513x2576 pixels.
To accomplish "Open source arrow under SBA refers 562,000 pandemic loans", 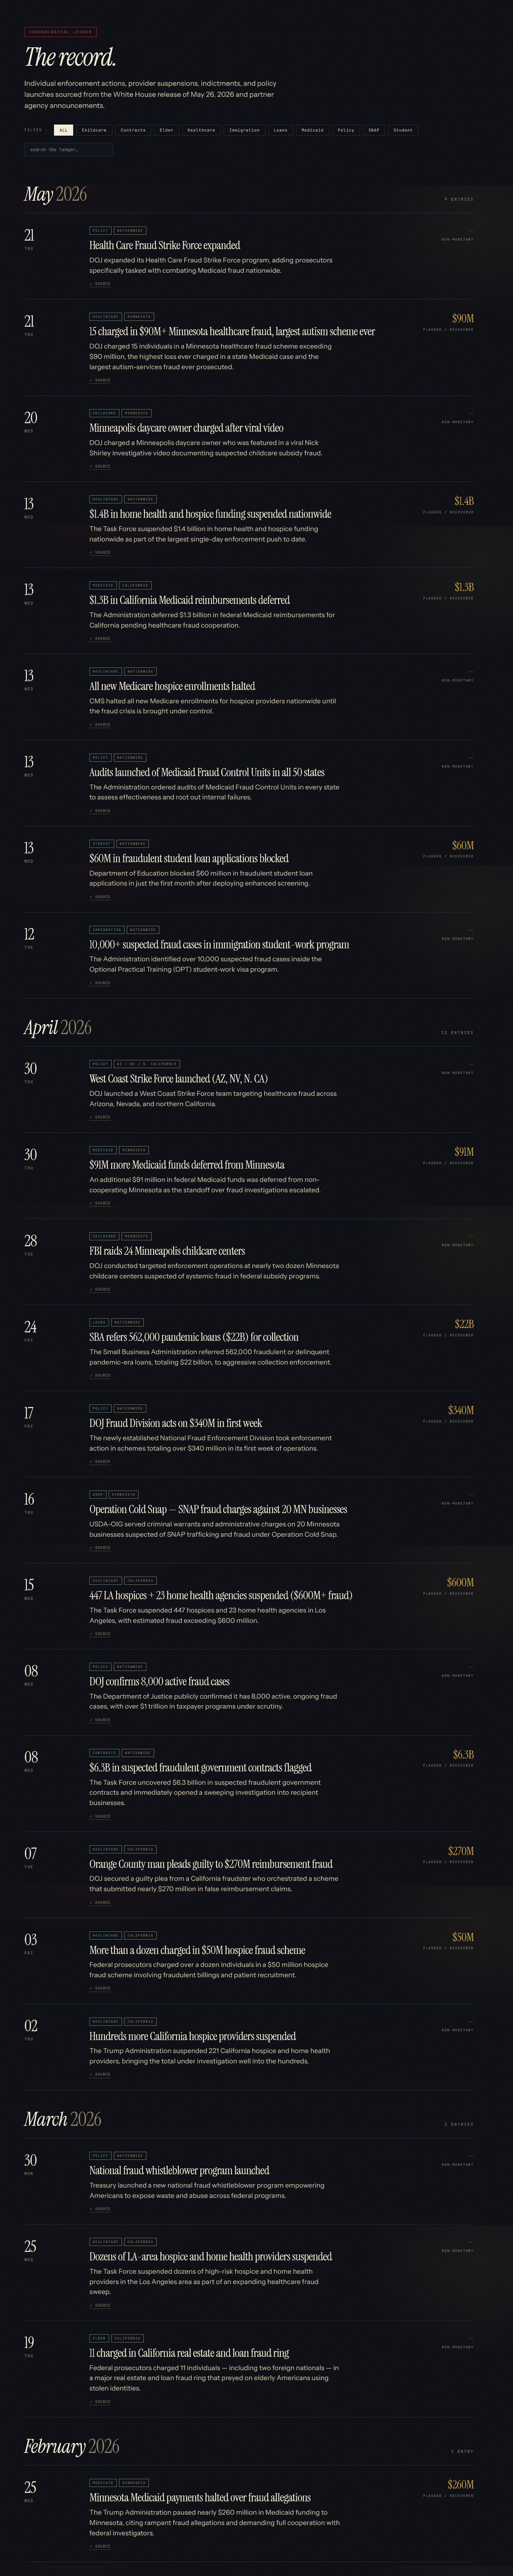I will tap(100, 1375).
